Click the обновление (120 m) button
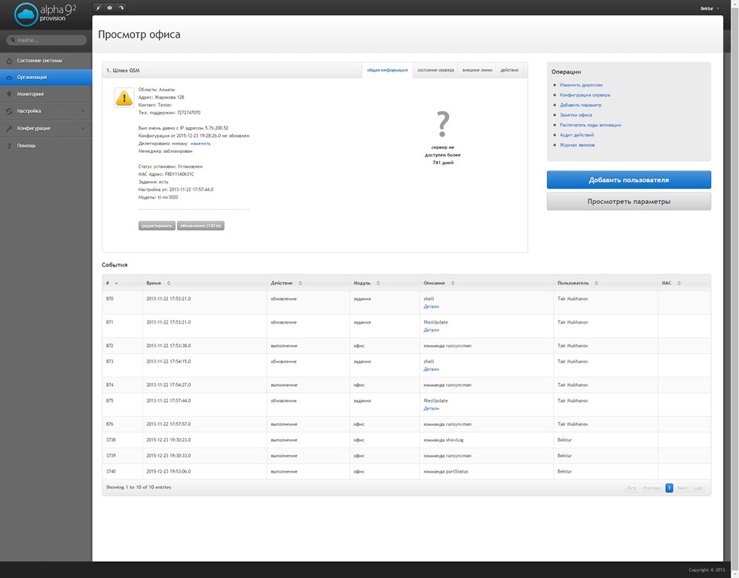The image size is (739, 578). click(200, 226)
